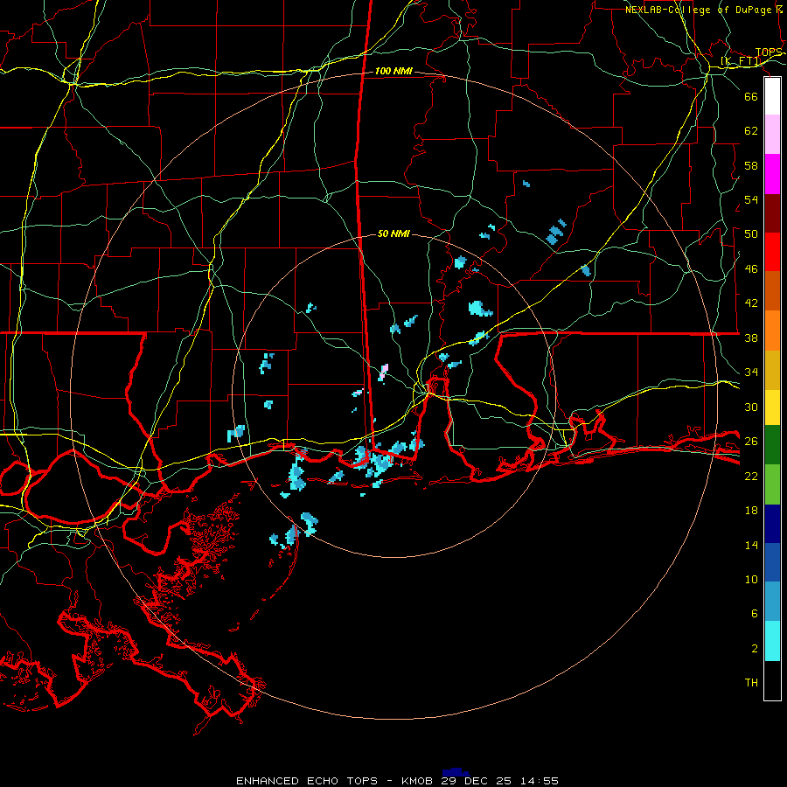Click the cyan legend swatch
Viewport: 787px width, 787px height.
(x=772, y=641)
